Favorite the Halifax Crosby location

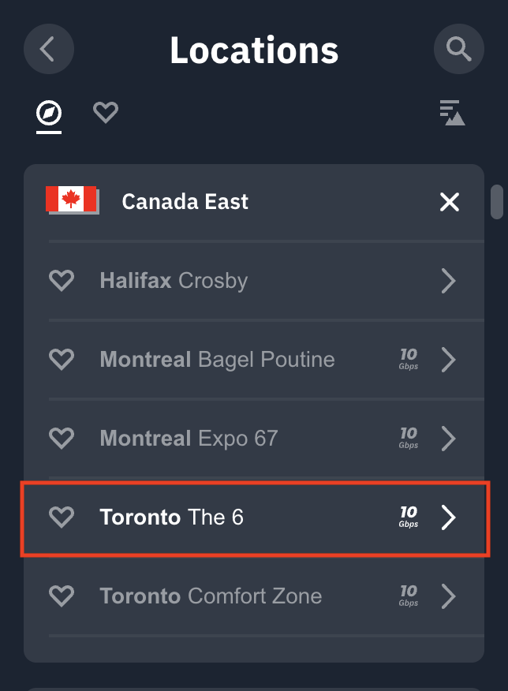[x=62, y=281]
